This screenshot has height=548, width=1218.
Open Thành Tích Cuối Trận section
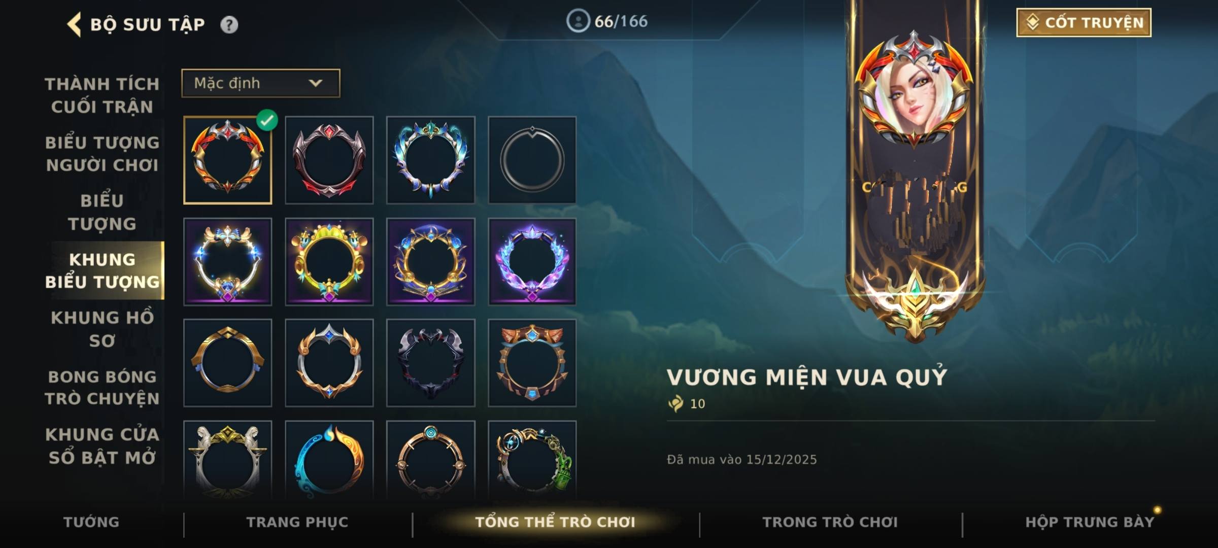102,95
